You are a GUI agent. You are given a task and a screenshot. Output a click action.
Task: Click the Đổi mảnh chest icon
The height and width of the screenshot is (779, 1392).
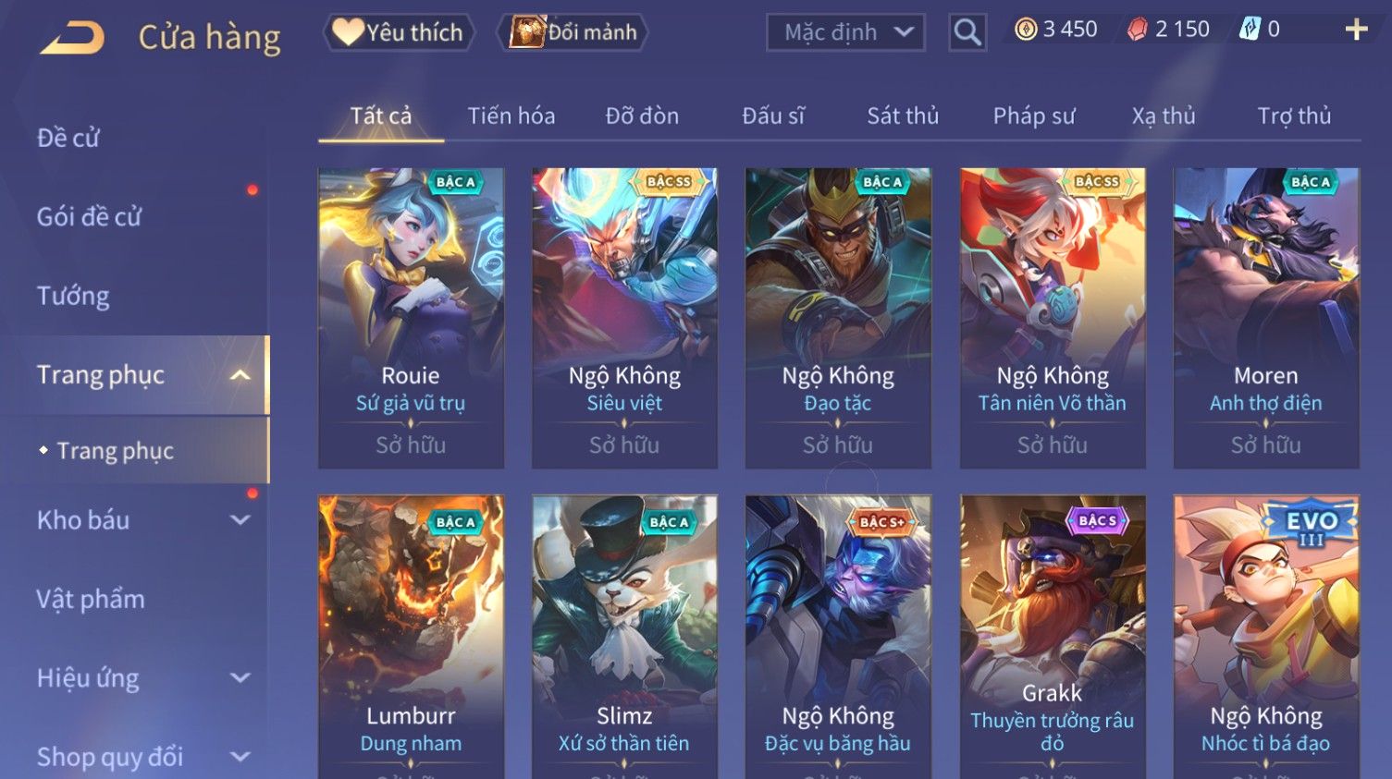pos(527,32)
